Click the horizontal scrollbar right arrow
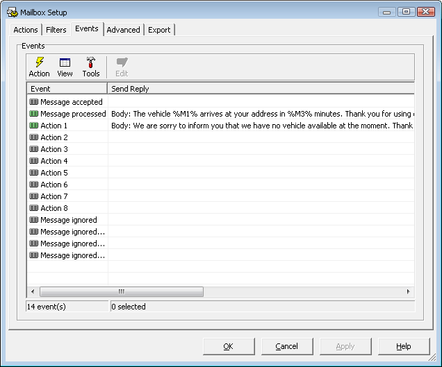This screenshot has height=367, width=442. [x=408, y=291]
